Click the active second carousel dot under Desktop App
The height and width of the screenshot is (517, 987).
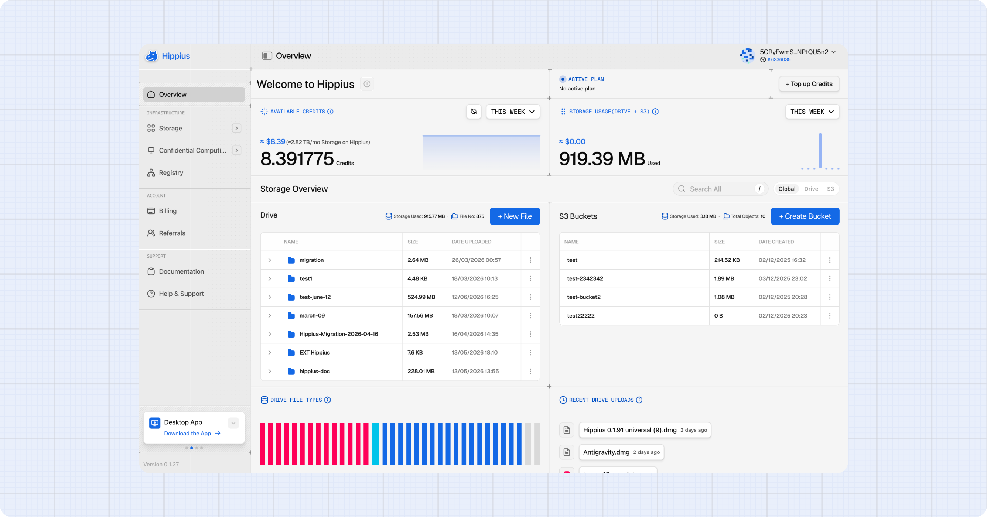[x=192, y=448]
